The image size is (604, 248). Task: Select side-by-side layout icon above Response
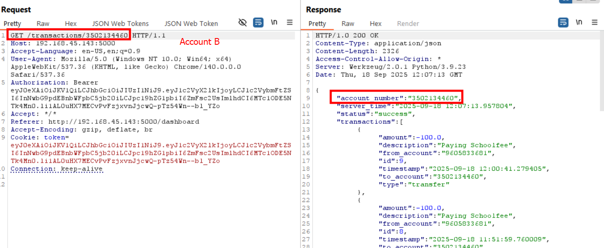point(565,1)
